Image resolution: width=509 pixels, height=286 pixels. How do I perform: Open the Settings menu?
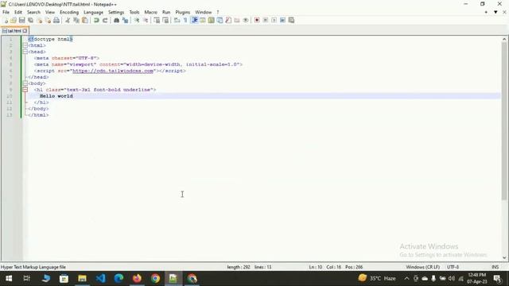(116, 12)
